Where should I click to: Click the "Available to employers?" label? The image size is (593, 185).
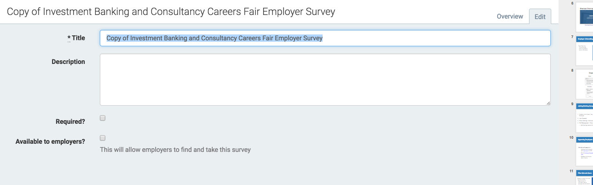coord(50,141)
